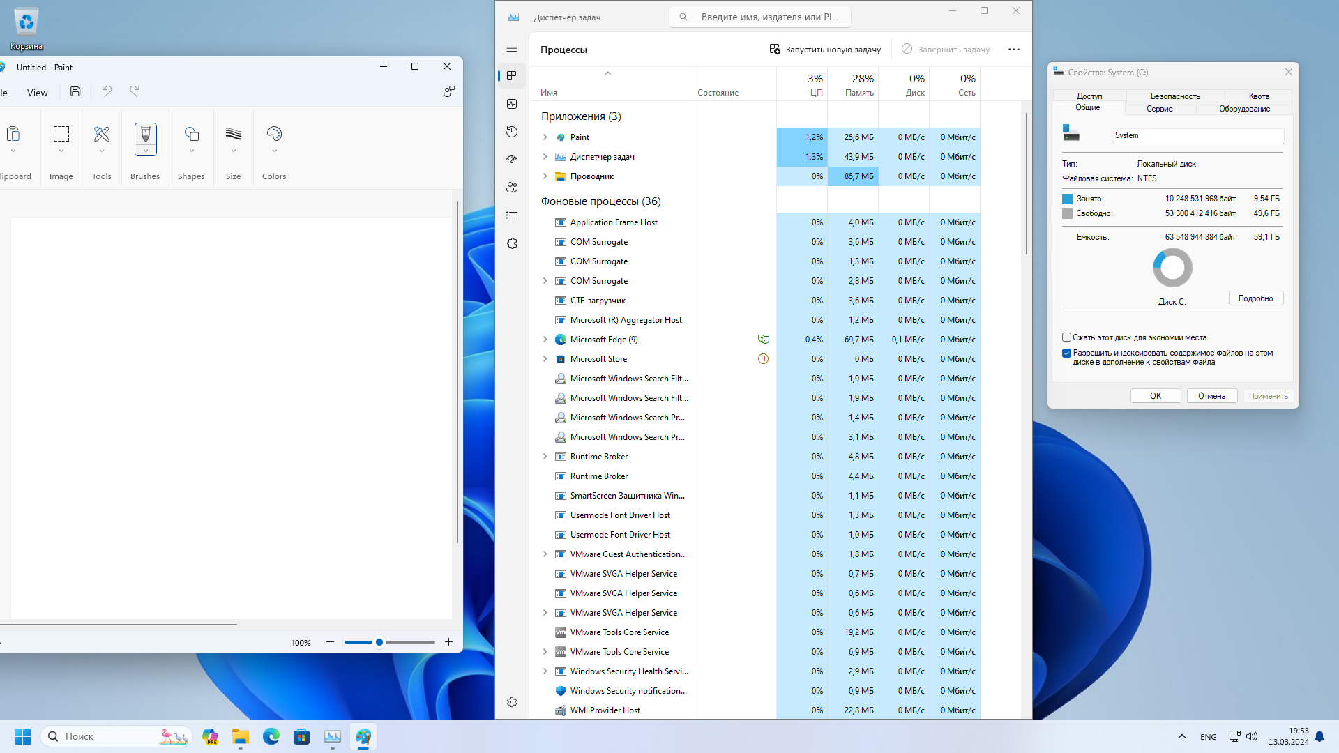This screenshot has width=1339, height=753.
Task: Open Microsoft Edge from the taskbar
Action: 271,736
